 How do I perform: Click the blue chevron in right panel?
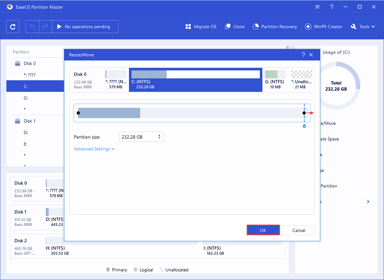(x=368, y=202)
